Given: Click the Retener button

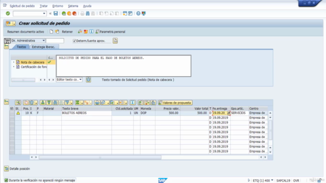Looking at the screenshot, I should [x=67, y=32].
